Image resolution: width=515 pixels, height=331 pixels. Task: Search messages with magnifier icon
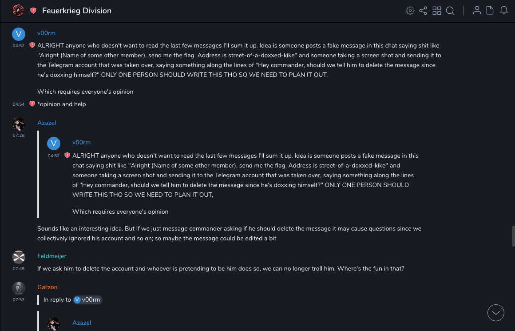(450, 11)
